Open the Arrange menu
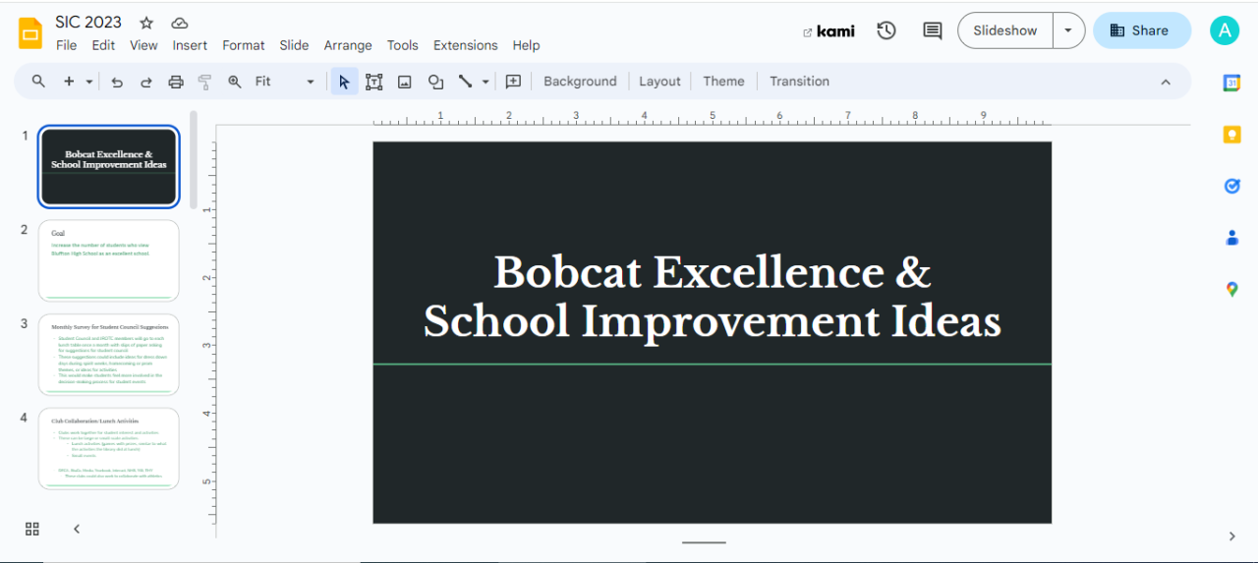Screen dimensions: 1258x563 point(348,45)
